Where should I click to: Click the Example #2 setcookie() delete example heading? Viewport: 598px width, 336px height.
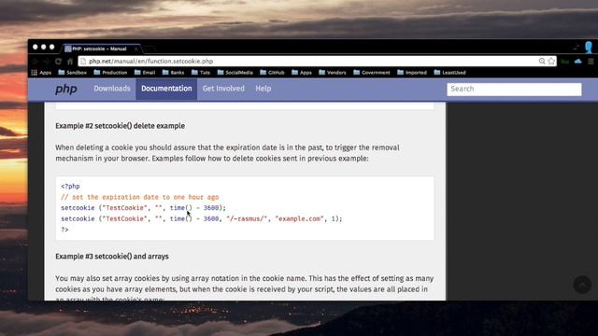(121, 126)
